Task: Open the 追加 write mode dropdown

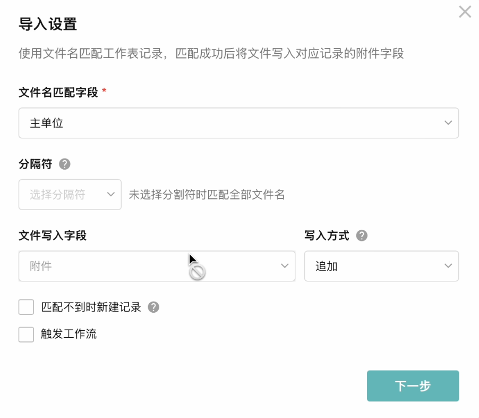Action: pyautogui.click(x=381, y=266)
